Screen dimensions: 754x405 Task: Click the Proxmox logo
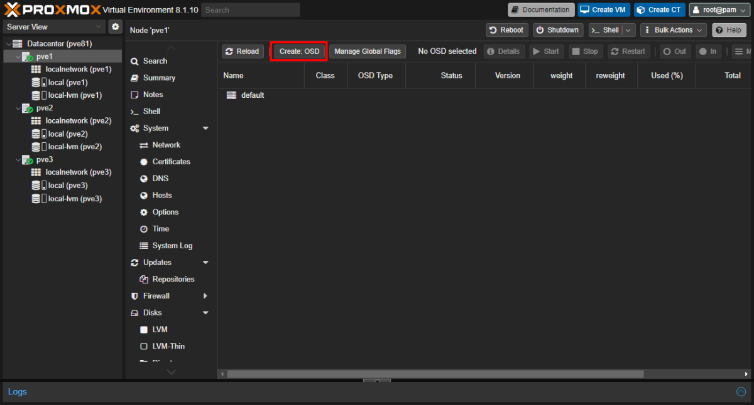(x=52, y=10)
